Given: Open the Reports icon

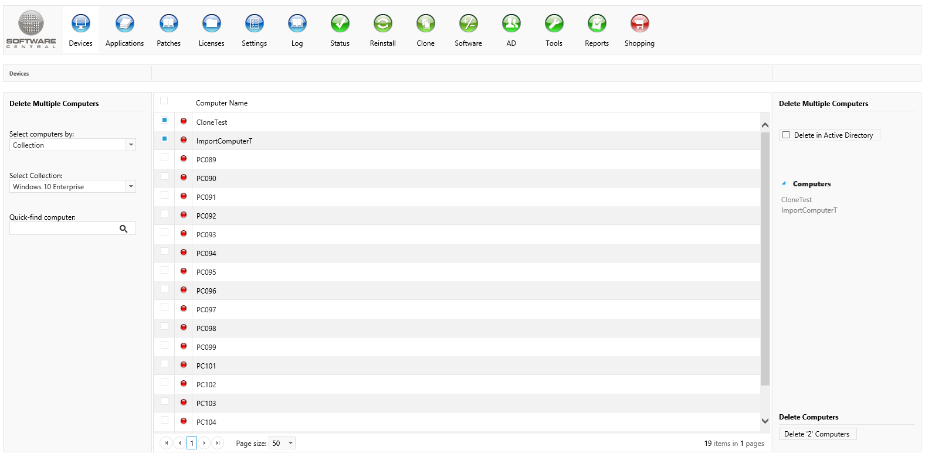Looking at the screenshot, I should [x=597, y=24].
